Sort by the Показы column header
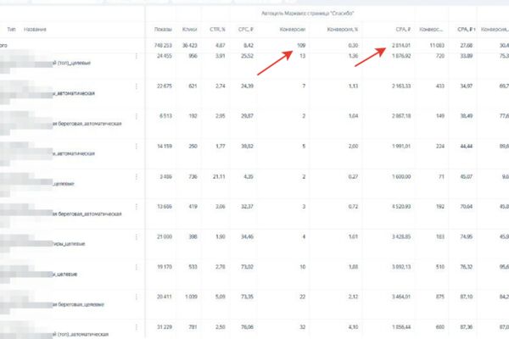This screenshot has width=509, height=339. coord(163,30)
